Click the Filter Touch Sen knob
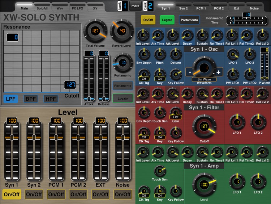The height and width of the screenshot is (204, 271). pos(160,113)
